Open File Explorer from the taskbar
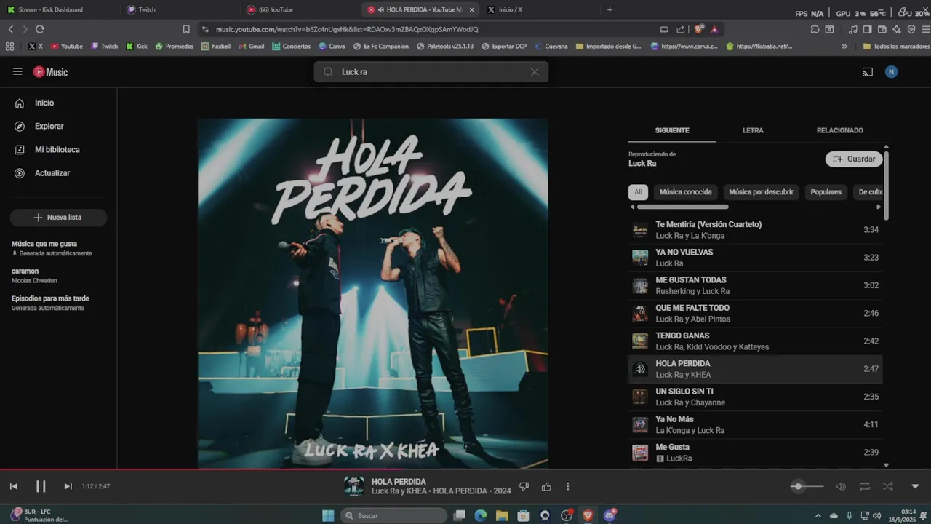This screenshot has width=931, height=524. click(502, 515)
